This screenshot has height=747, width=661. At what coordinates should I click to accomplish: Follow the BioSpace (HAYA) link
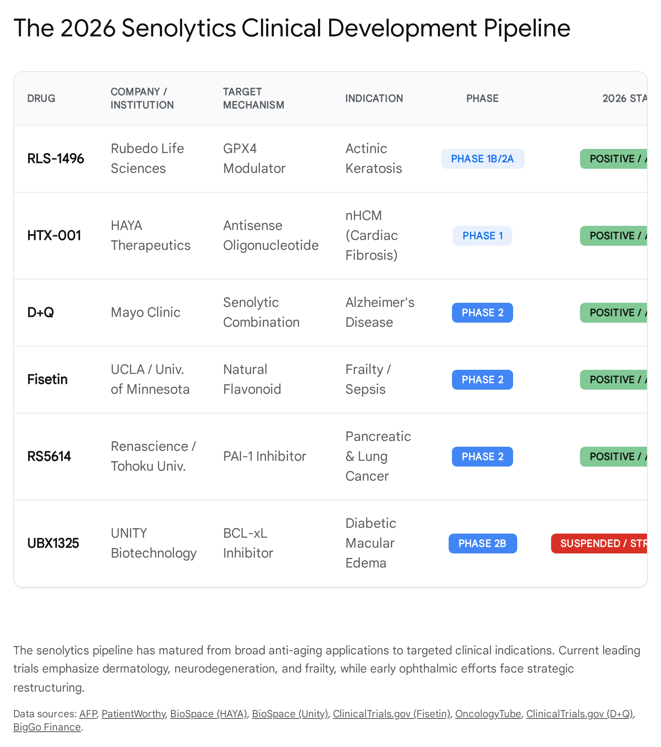[209, 713]
